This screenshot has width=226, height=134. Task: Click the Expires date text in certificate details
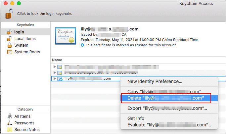139,40
